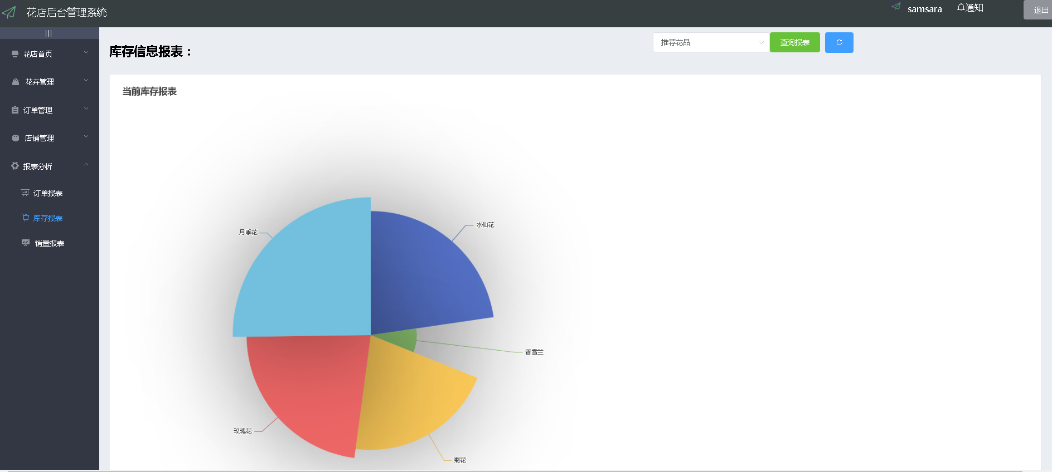Open the 花店首页 menu

pos(50,54)
